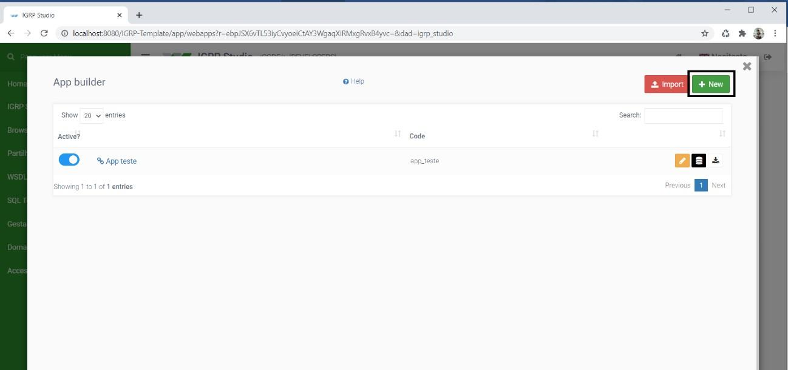Click the address bar URL
The width and height of the screenshot is (788, 370).
(x=263, y=33)
